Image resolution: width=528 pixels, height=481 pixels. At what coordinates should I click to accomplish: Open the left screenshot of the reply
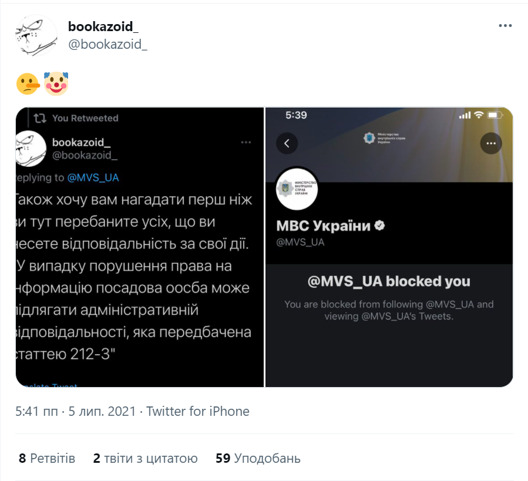(x=140, y=247)
